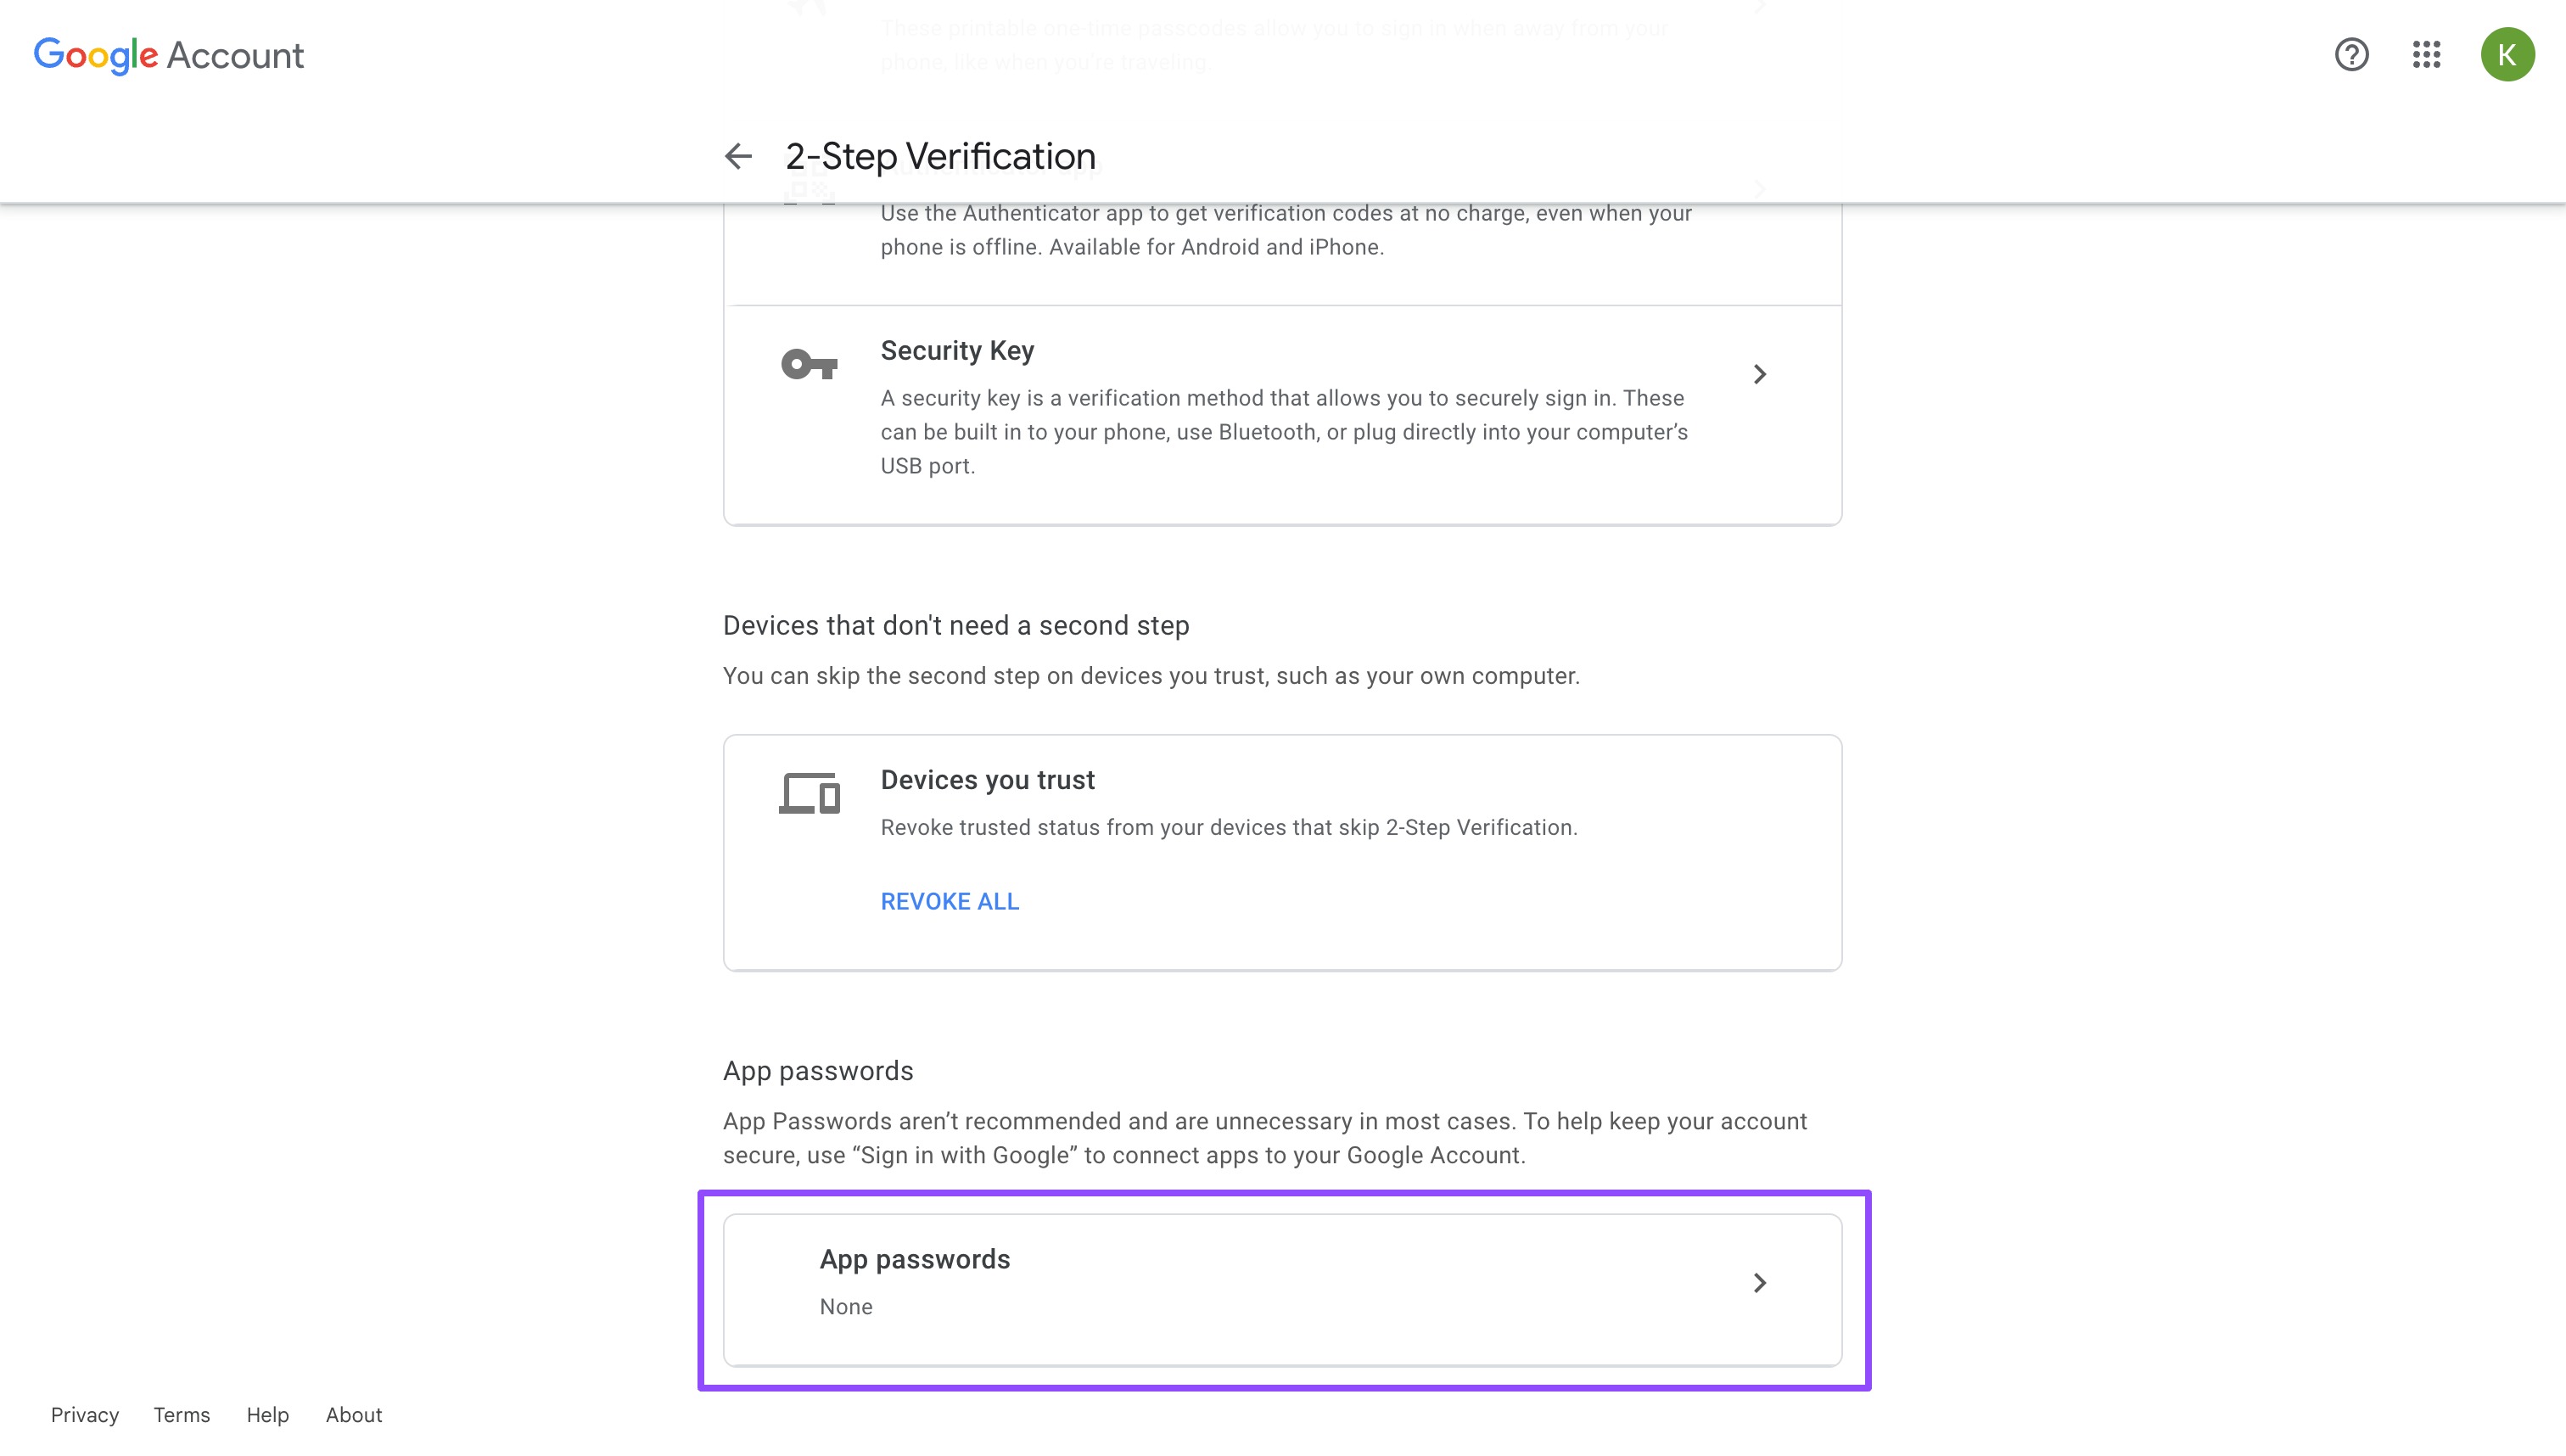Click the Devices you trust heading
Viewport: 2566px width, 1456px height.
(x=987, y=780)
